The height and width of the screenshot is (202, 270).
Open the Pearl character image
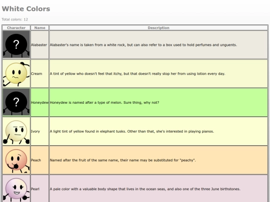coord(16,189)
